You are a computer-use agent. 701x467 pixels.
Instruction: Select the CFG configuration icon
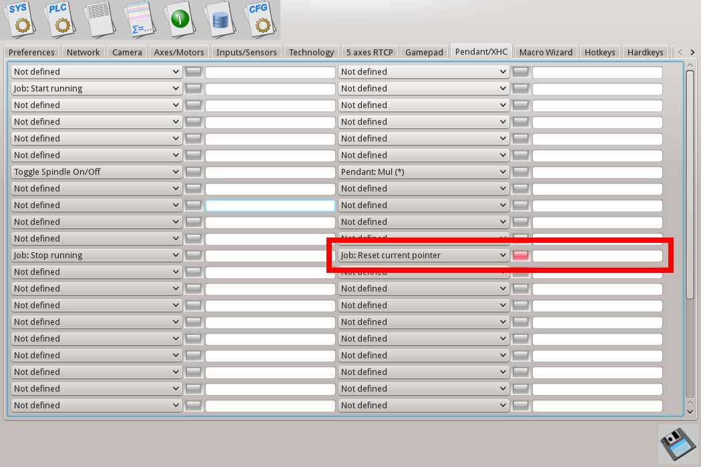point(258,19)
